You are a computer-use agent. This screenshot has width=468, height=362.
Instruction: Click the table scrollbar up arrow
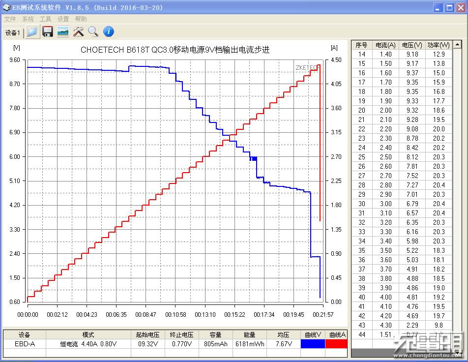[457, 45]
